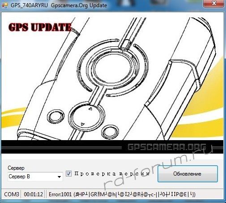Close the Gpscamera.Org Update window

click(x=214, y=3)
